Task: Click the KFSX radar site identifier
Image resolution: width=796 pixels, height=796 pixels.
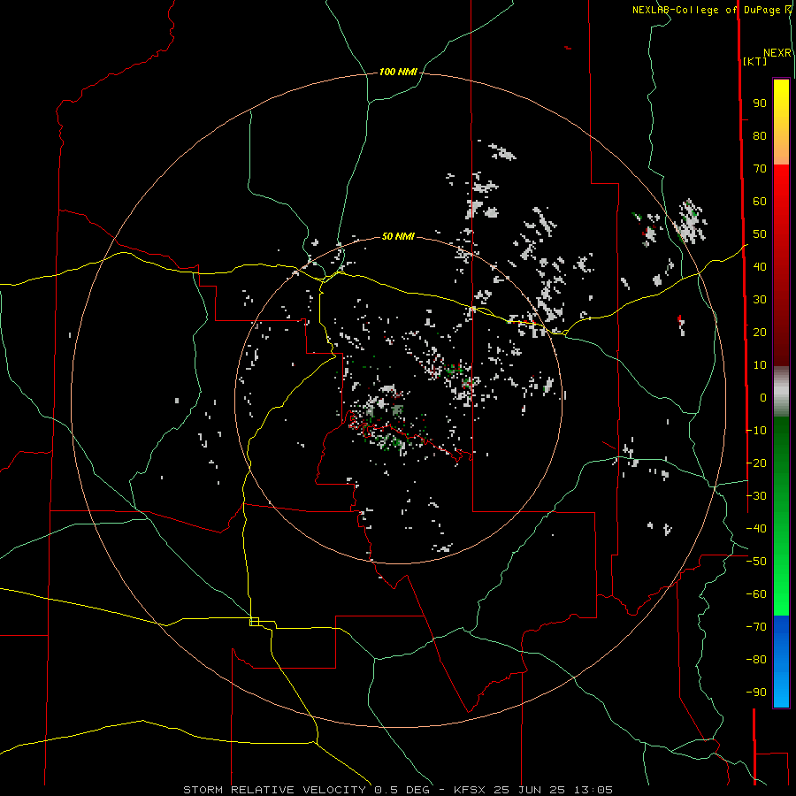Action: (470, 790)
